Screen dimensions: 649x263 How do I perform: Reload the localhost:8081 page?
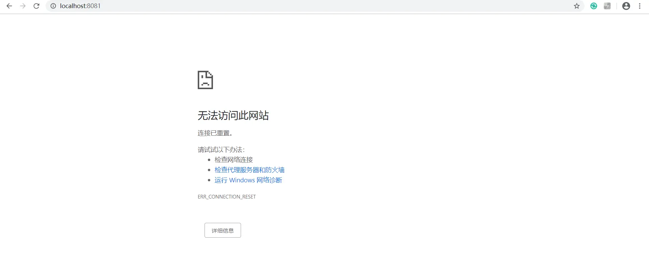coord(37,6)
